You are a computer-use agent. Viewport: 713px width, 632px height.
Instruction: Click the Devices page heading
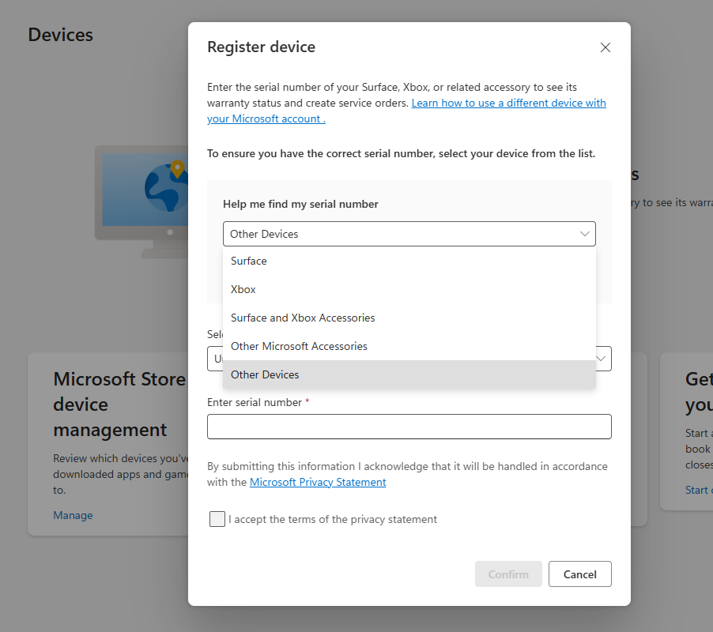coord(61,35)
